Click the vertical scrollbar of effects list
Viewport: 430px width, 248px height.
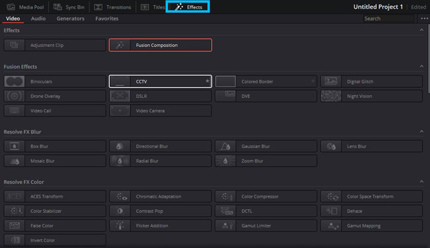point(429,59)
